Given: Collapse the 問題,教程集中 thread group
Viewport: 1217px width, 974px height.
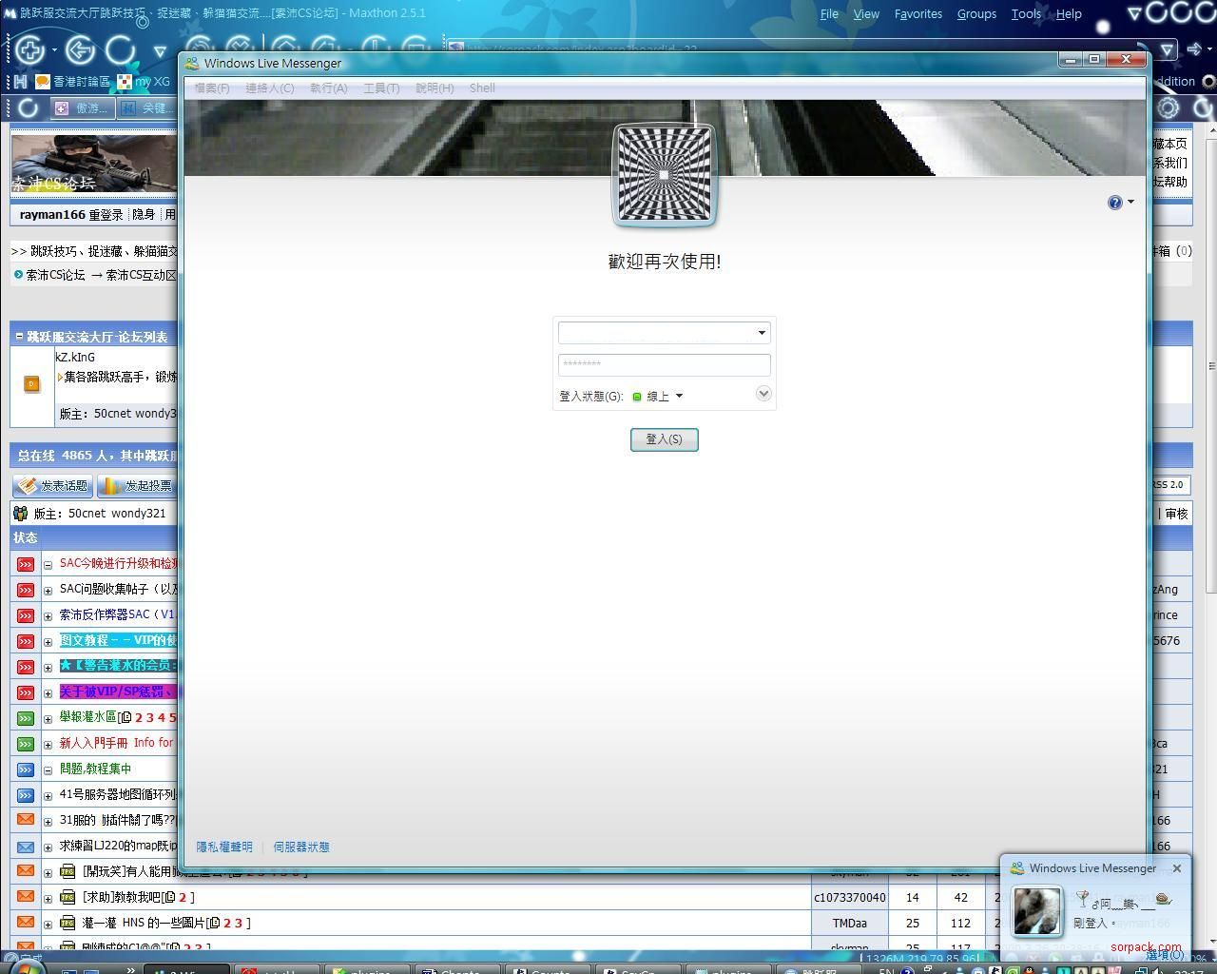Looking at the screenshot, I should 48,769.
